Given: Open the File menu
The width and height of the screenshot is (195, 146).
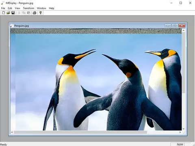Looking at the screenshot, I should [x=3, y=8].
